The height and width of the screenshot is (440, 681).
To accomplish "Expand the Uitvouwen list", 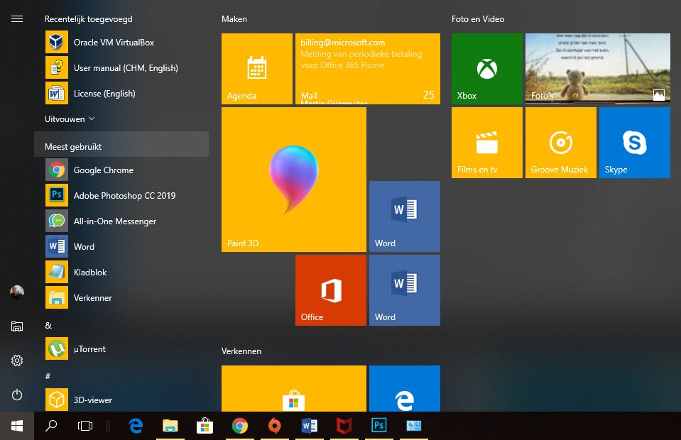I will coord(70,119).
